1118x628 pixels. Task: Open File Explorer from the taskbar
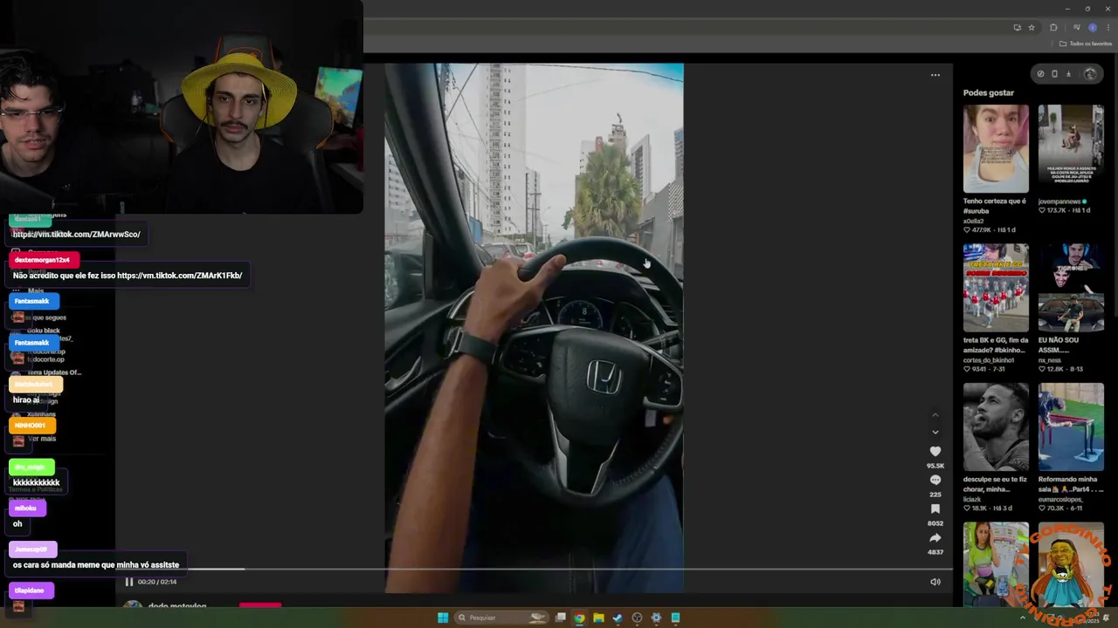click(x=598, y=618)
